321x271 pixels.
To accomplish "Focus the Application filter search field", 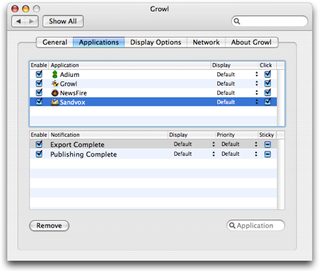I will pos(255,225).
